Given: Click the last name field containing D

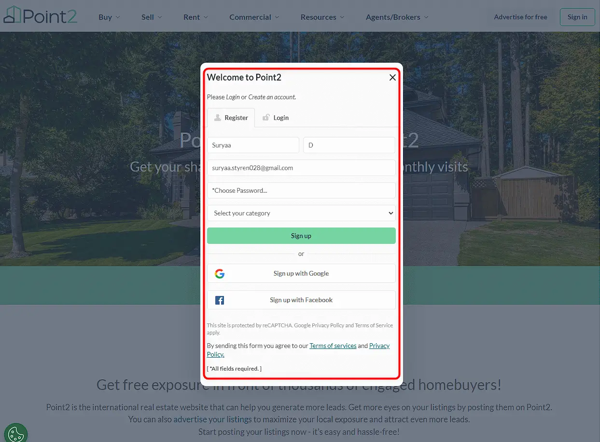Looking at the screenshot, I should [x=349, y=145].
